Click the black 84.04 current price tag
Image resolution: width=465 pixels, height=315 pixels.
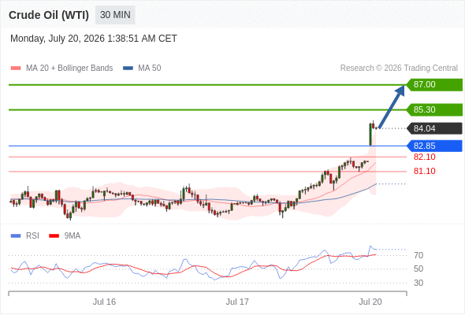pos(434,128)
